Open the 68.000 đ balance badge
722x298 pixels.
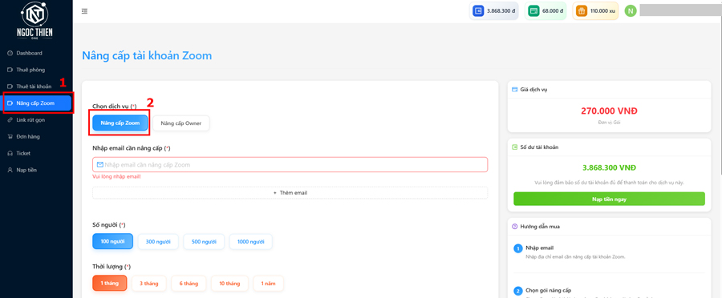(546, 11)
